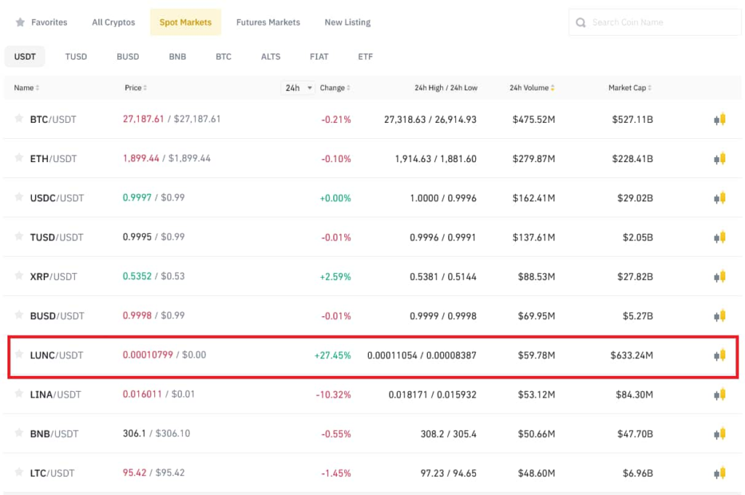Sort by Market Cap arrows
745x495 pixels.
click(x=650, y=88)
